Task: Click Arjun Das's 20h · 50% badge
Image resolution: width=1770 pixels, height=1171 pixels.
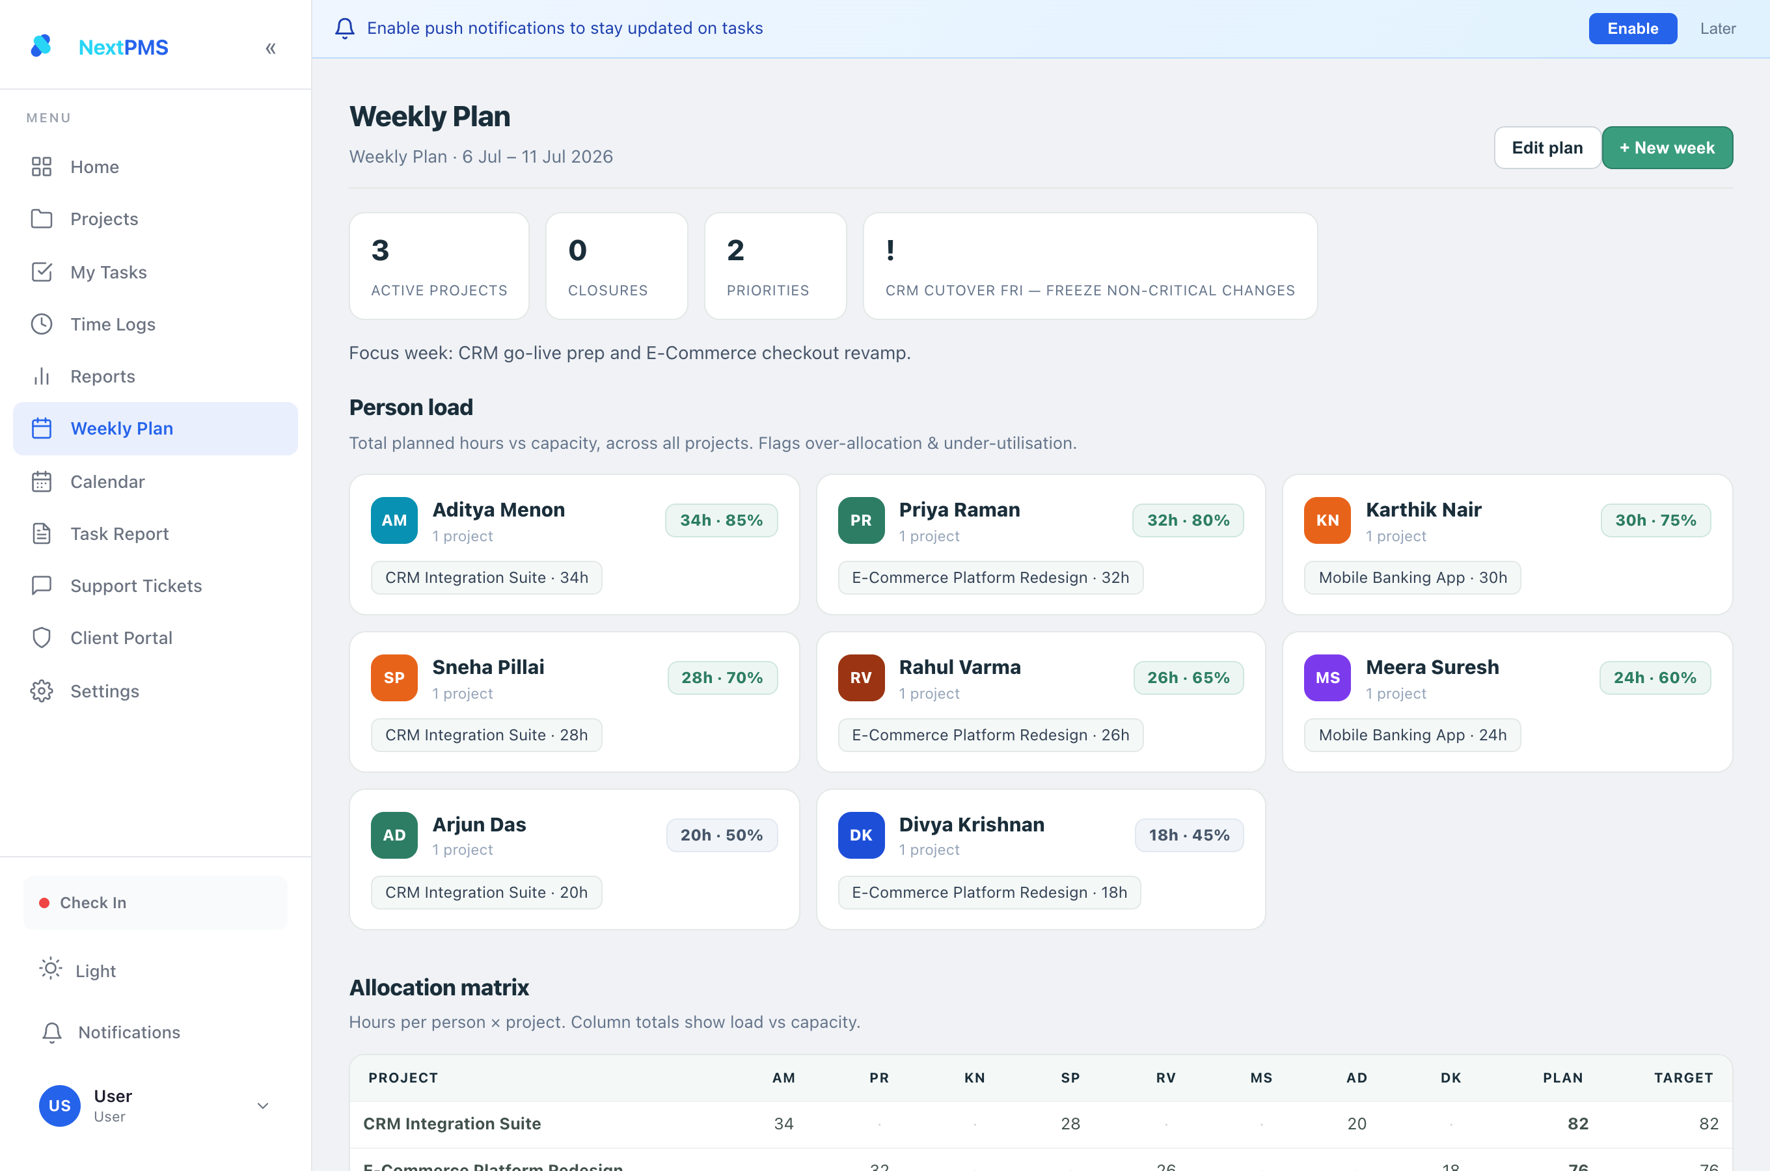Action: (722, 836)
